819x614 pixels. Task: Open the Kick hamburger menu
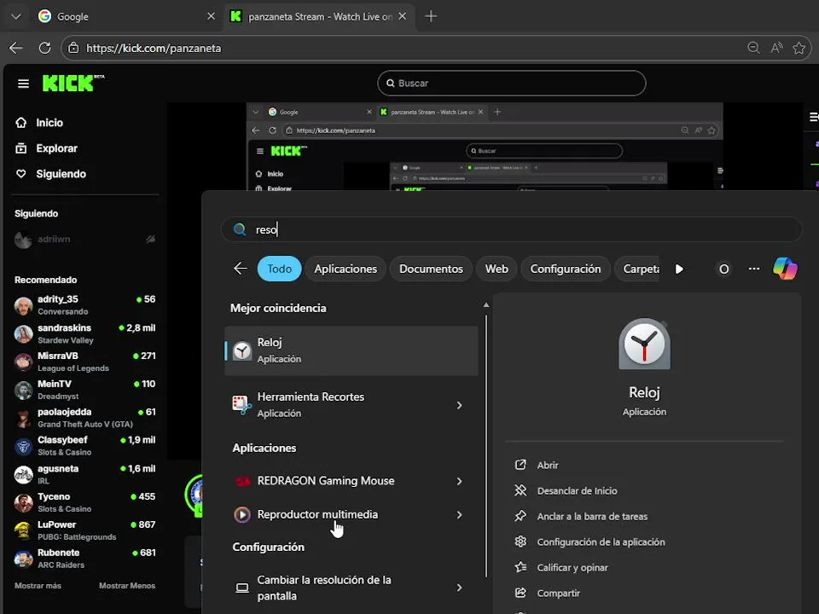pyautogui.click(x=23, y=84)
